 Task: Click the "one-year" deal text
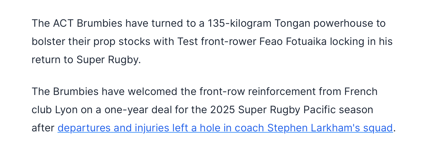click(126, 110)
